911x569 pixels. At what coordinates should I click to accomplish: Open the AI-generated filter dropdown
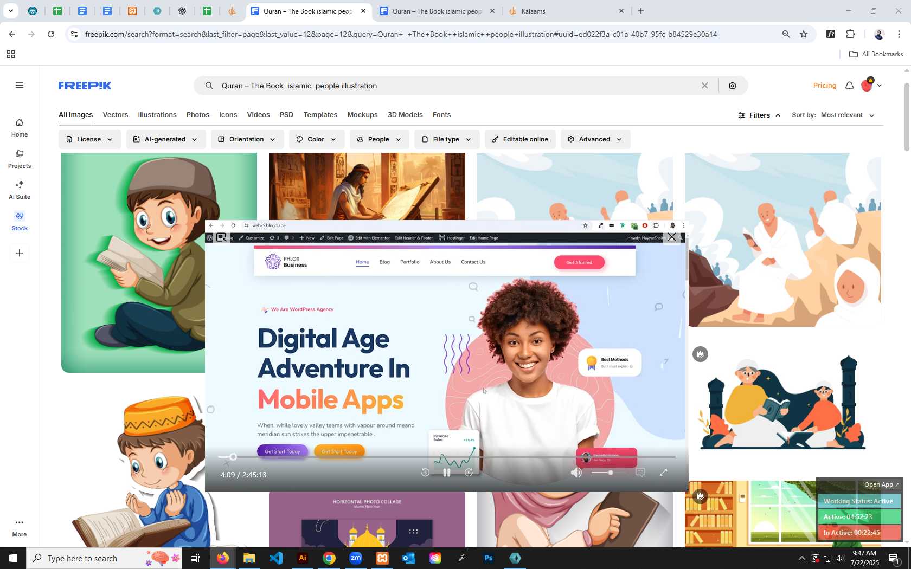point(166,139)
